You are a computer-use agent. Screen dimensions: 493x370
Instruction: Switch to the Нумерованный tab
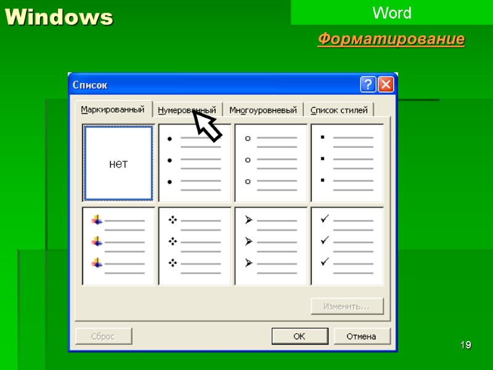click(187, 110)
